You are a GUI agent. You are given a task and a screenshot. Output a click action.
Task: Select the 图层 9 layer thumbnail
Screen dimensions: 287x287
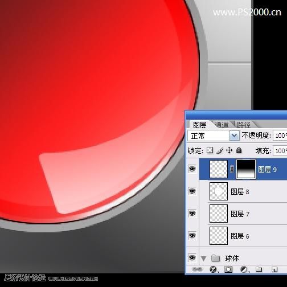pyautogui.click(x=219, y=169)
